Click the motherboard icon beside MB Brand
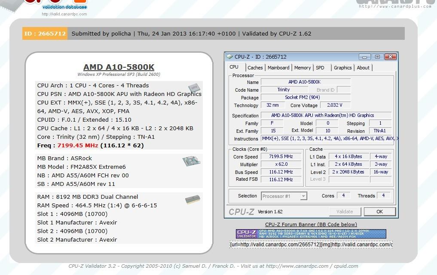The image size is (437, 275). [192, 161]
